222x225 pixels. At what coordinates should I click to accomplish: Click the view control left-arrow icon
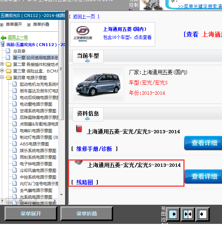coord(203,214)
